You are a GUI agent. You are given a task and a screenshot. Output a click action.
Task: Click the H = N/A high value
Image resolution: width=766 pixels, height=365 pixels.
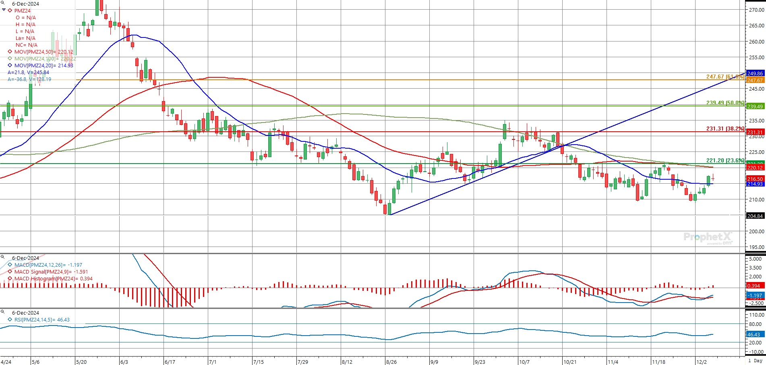tap(26, 25)
